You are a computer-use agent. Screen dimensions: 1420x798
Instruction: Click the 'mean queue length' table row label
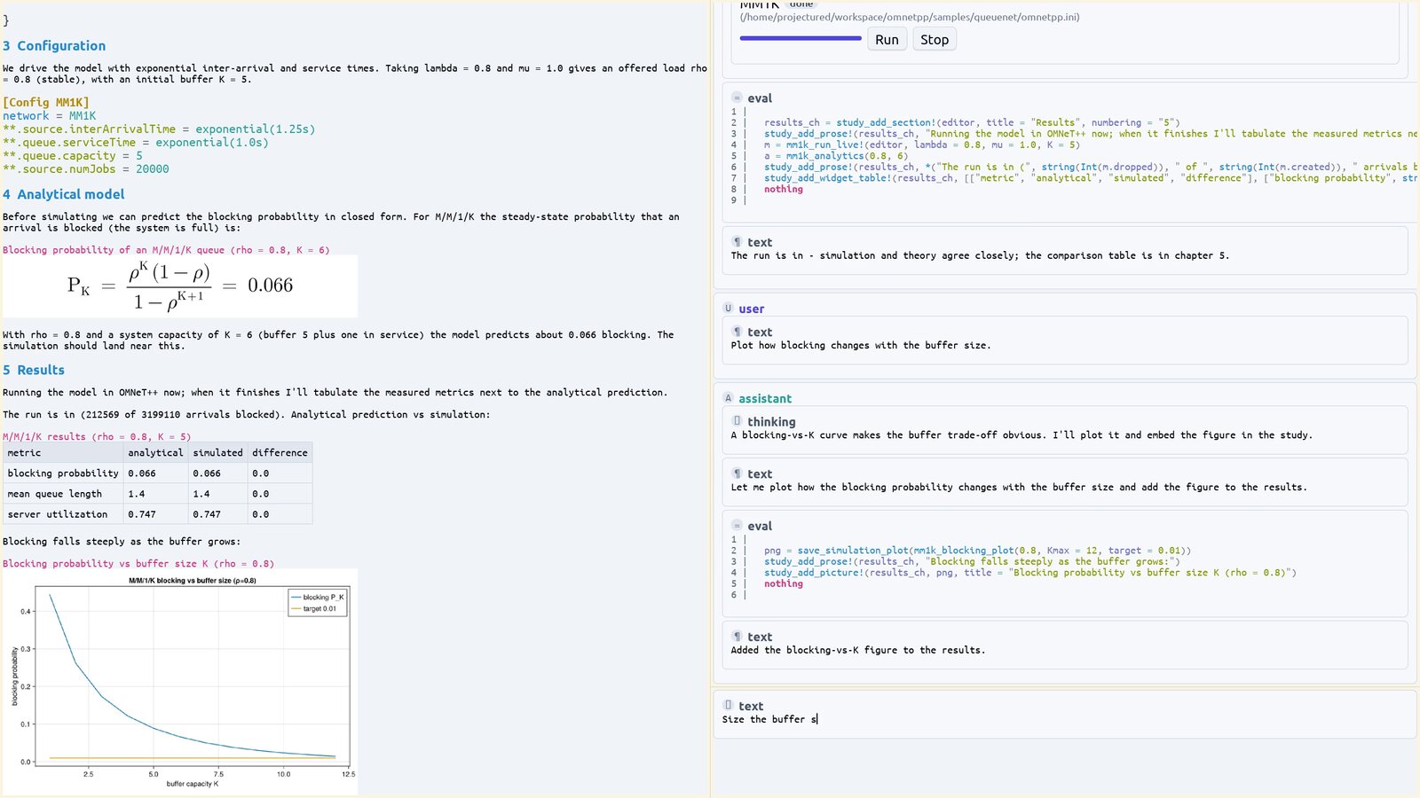coord(55,494)
